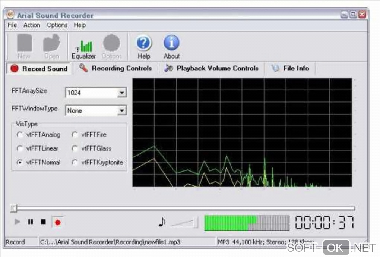
Task: Stop the recording with the square button
Action: point(43,222)
